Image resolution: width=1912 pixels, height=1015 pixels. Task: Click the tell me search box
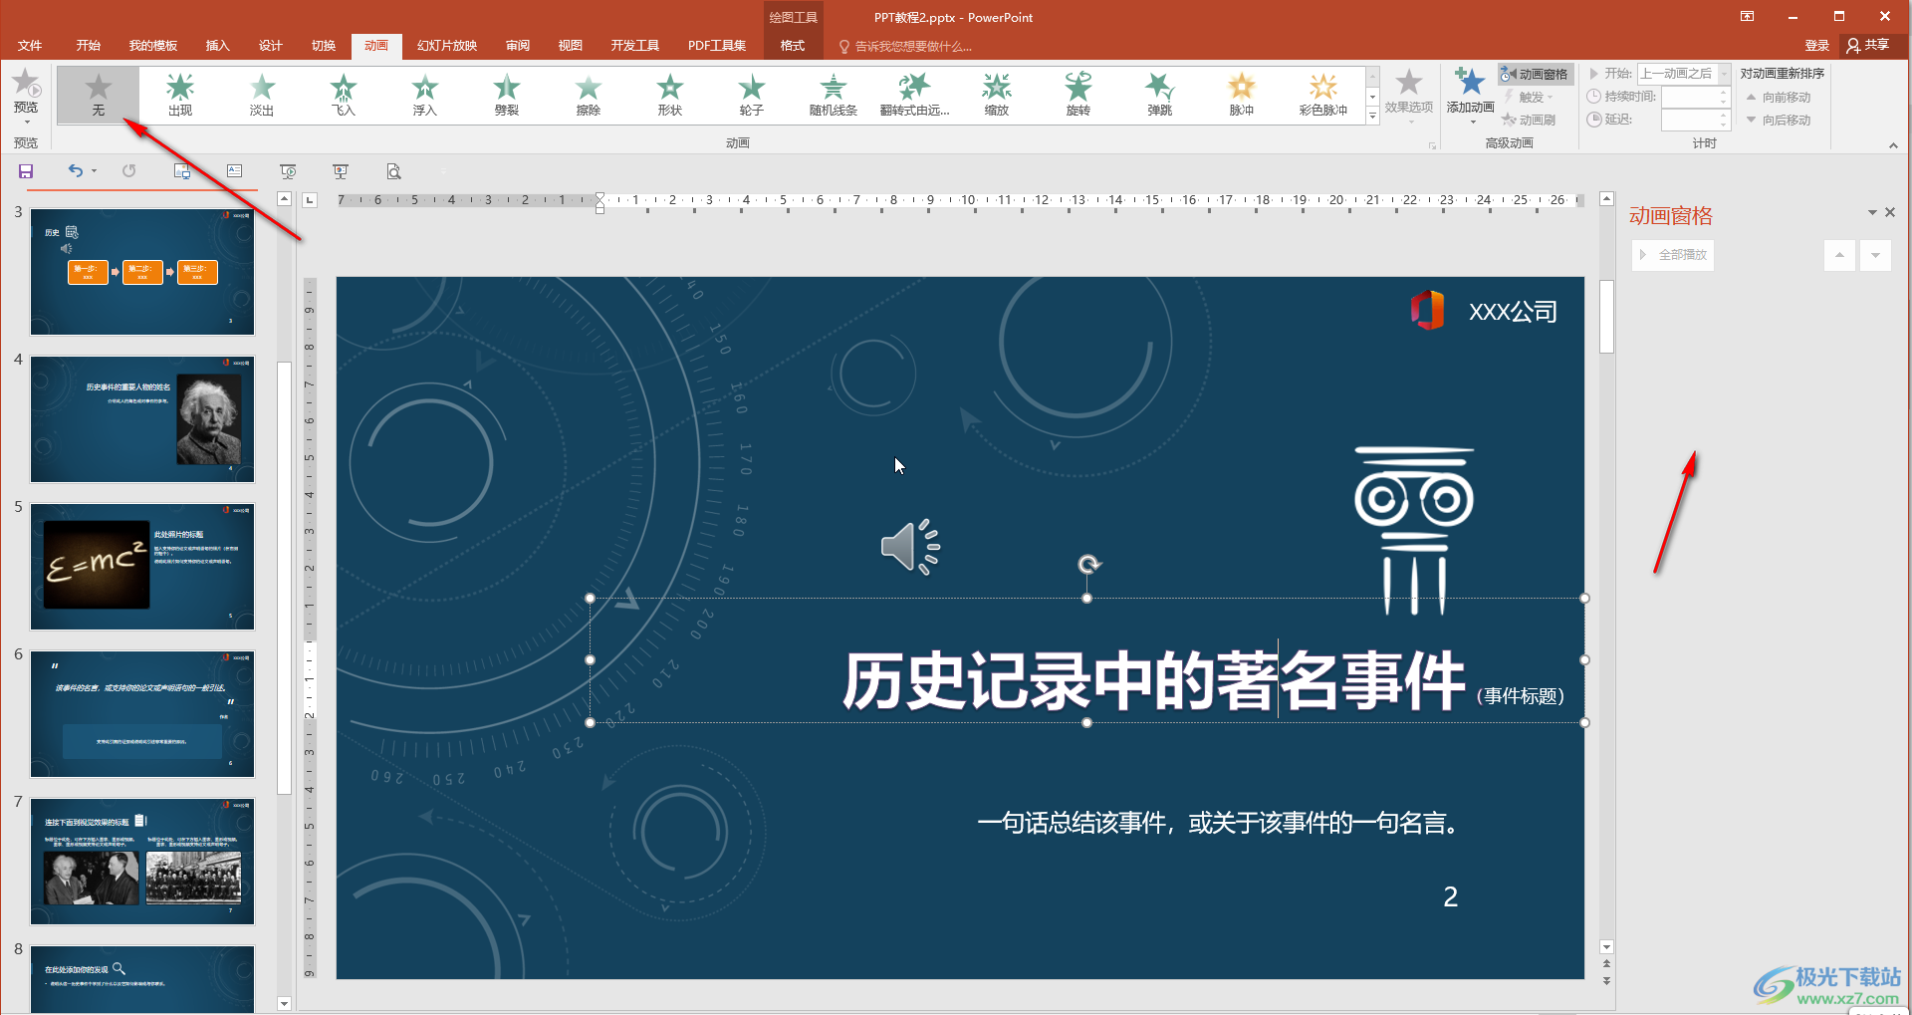904,46
